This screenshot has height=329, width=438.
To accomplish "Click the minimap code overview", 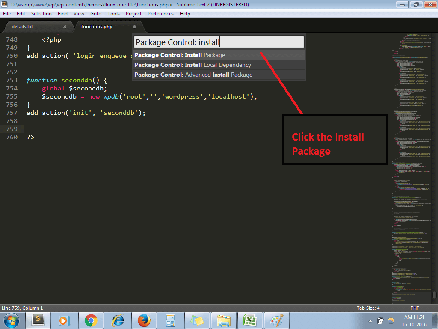I will click(x=412, y=168).
